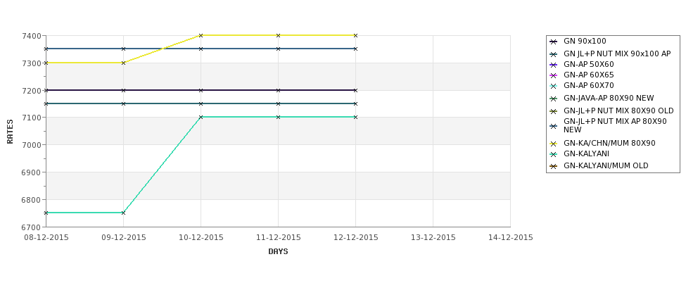The height and width of the screenshot is (302, 686).
Task: Click the GN-JAVA-AP 80X90 NEW legend marker
Action: coord(554,99)
